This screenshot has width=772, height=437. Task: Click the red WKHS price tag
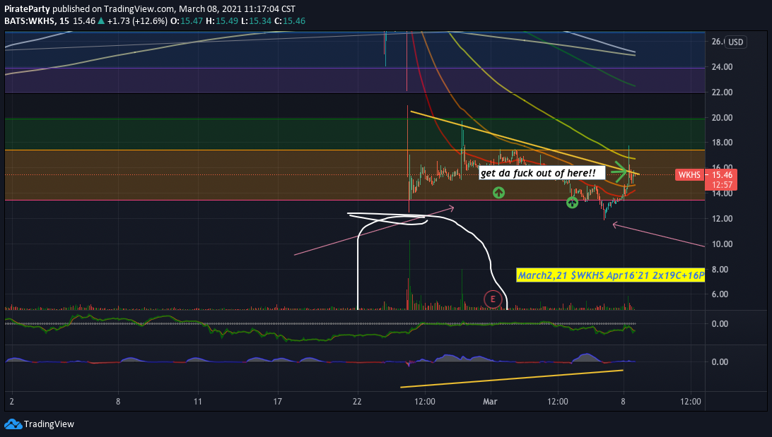[689, 175]
